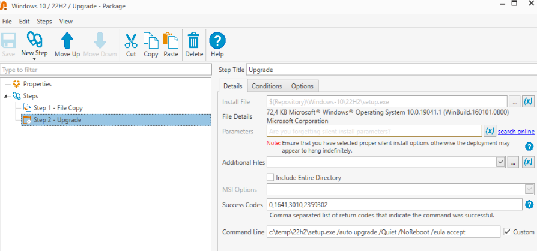Image resolution: width=537 pixels, height=251 pixels.
Task: Select Step 1 - File Copy
Action: [58, 108]
